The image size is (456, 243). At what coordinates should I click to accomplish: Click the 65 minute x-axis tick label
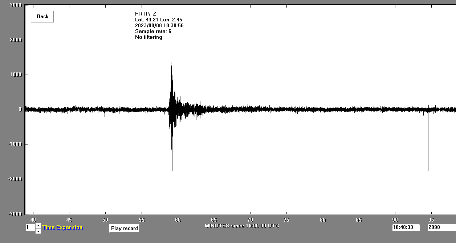coord(214,220)
